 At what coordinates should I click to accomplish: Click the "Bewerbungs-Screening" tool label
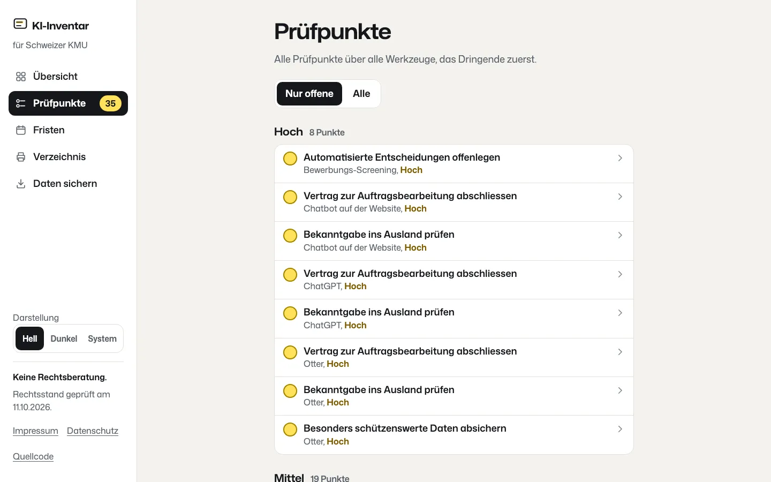[x=350, y=170]
